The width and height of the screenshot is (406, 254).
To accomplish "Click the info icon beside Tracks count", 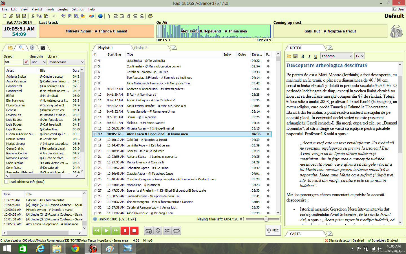I will (95, 219).
